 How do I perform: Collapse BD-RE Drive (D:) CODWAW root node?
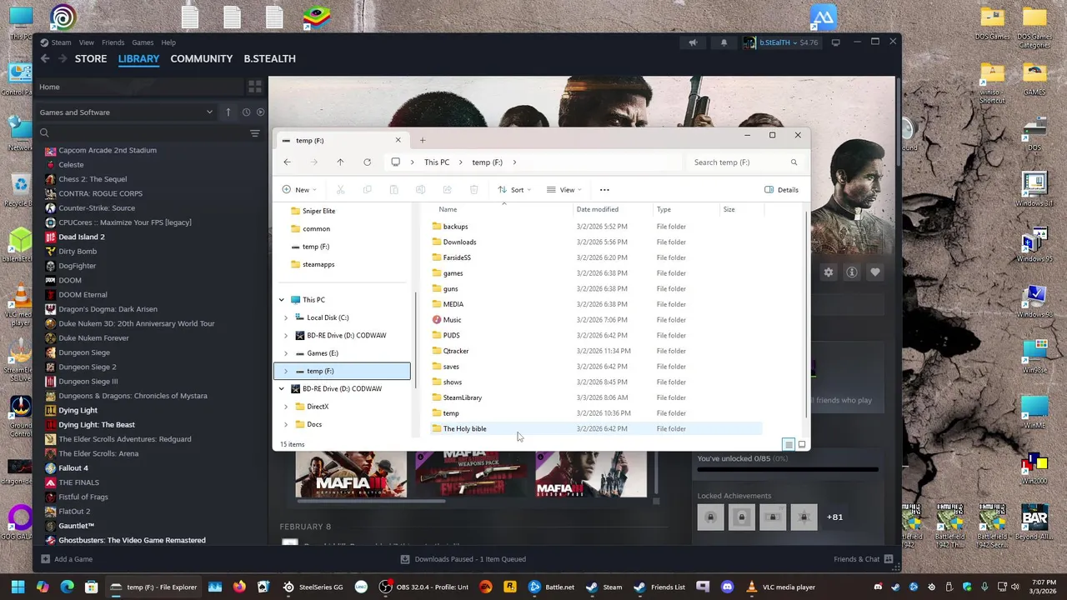282,389
